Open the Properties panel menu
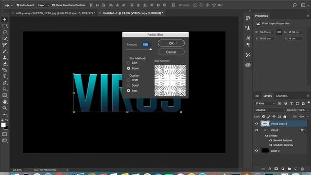 (x=308, y=16)
